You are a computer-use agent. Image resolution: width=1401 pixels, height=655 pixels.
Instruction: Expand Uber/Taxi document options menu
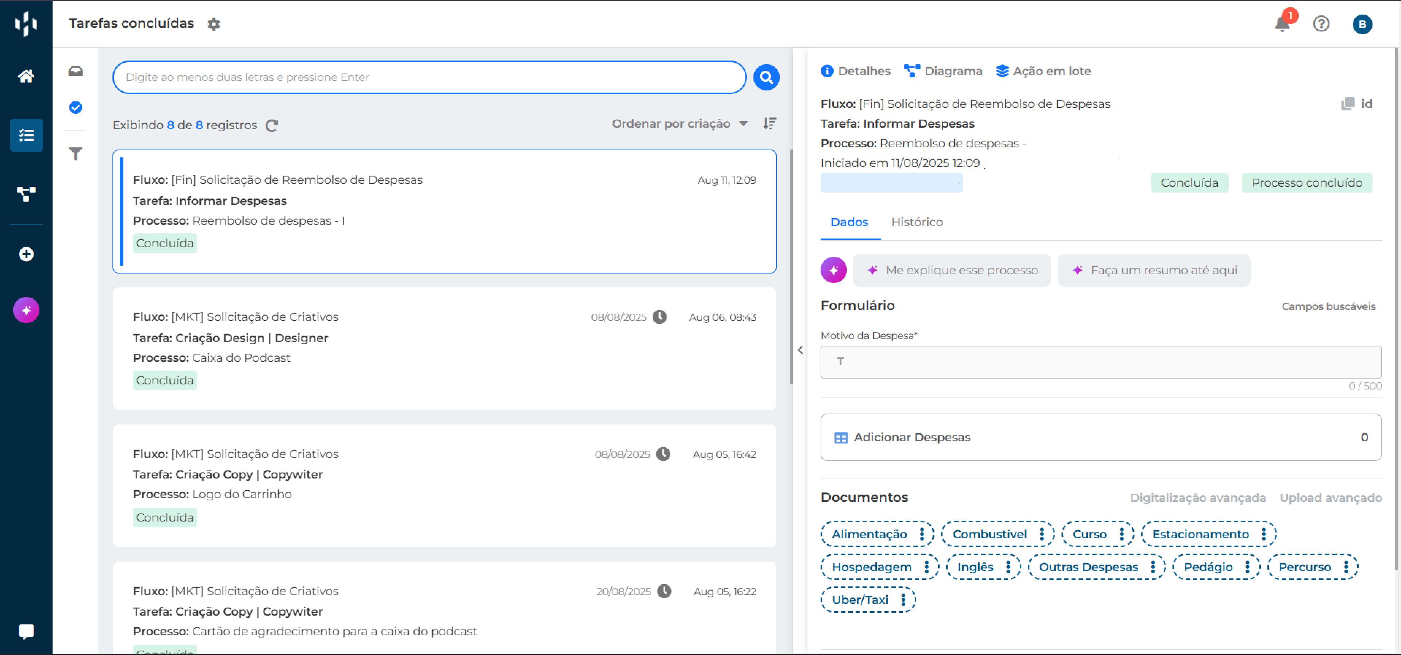click(903, 600)
